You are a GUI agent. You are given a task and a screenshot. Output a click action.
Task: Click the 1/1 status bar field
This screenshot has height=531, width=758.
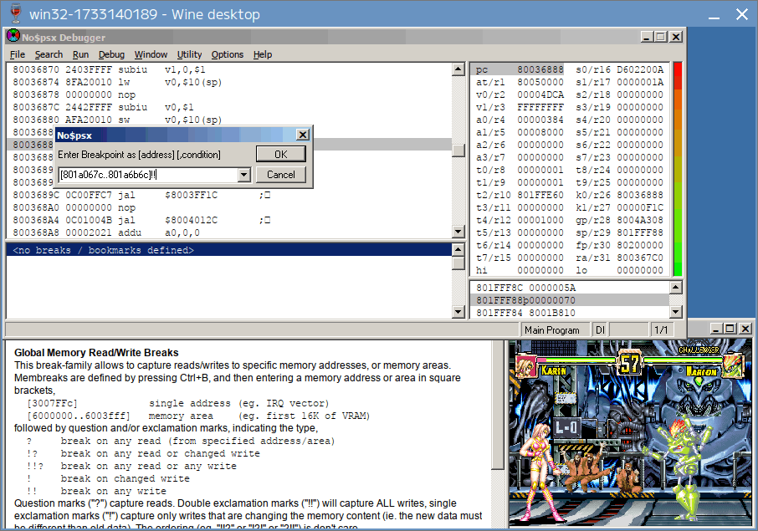[660, 330]
